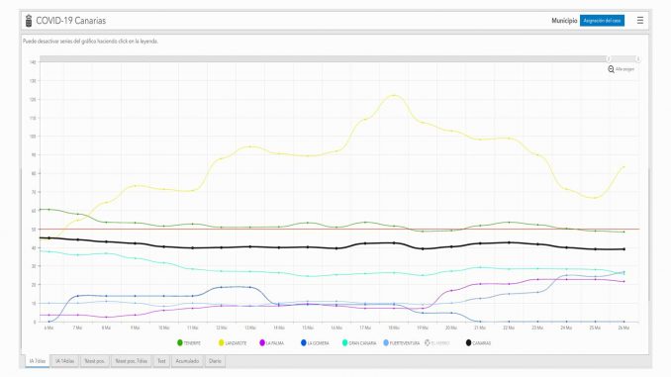Switch to IA 14 días tab
The image size is (671, 377).
pyautogui.click(x=64, y=361)
